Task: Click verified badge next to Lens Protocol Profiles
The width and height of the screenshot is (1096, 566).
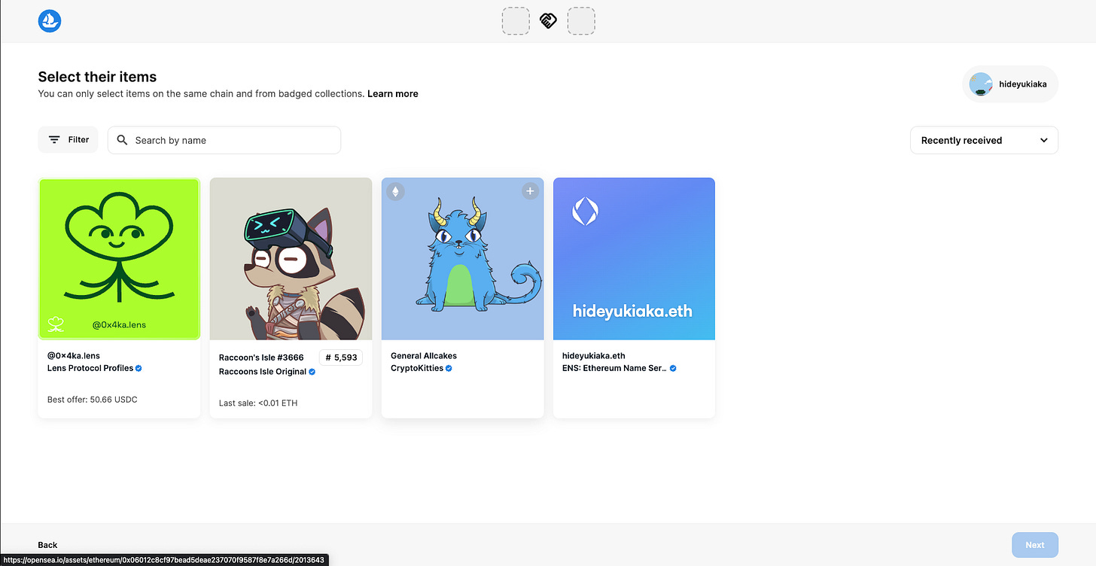Action: [x=139, y=369]
